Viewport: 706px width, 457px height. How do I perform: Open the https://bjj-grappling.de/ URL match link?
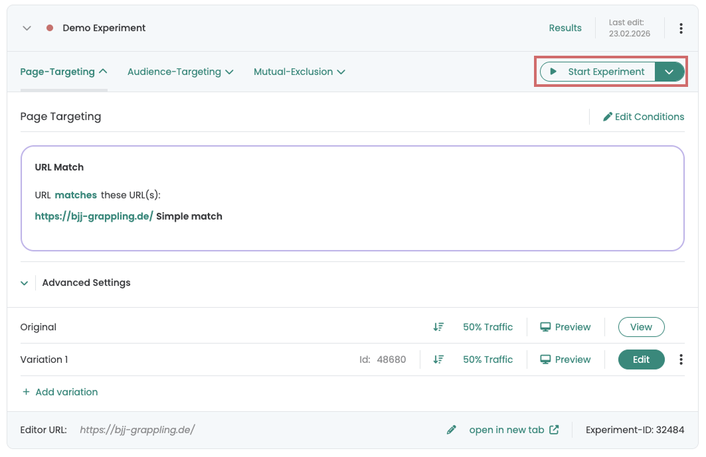click(x=94, y=216)
